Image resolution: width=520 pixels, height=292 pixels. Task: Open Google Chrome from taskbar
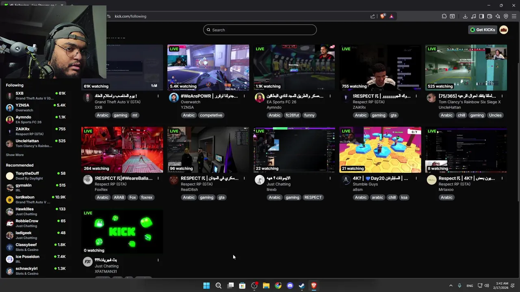(278, 286)
